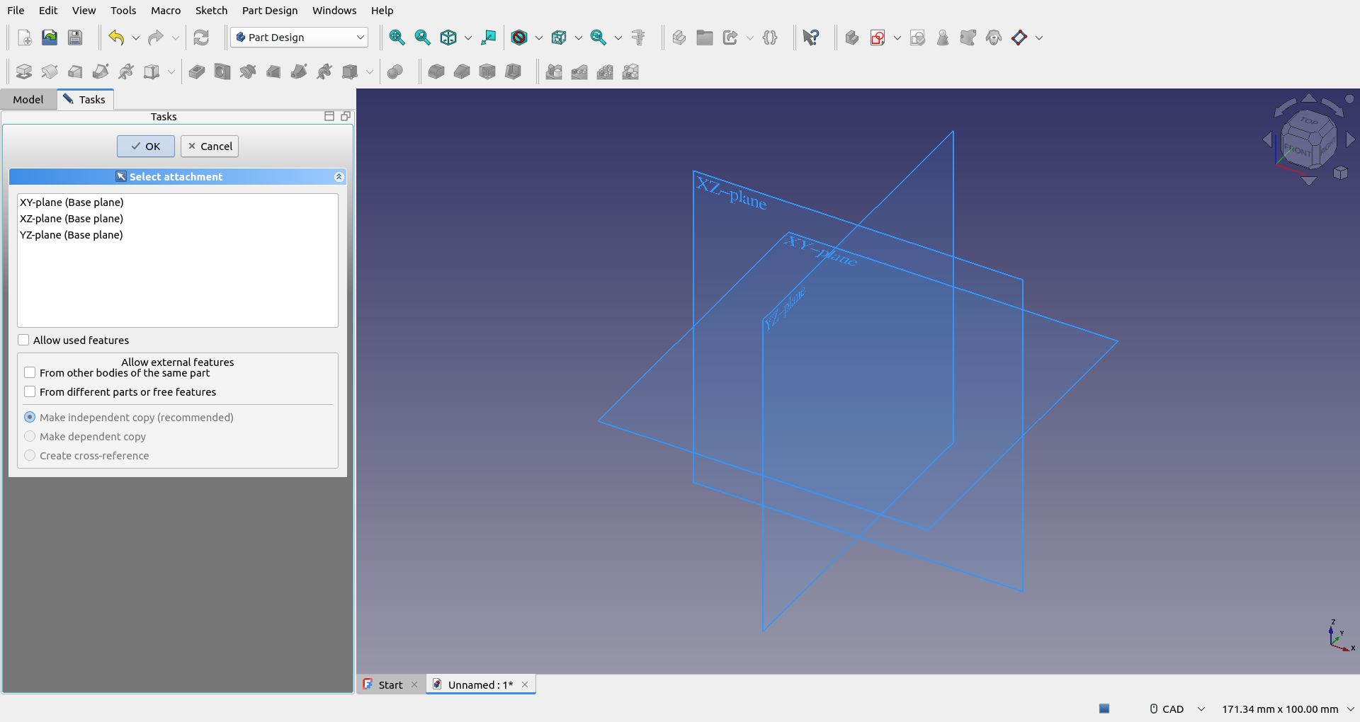Screen dimensions: 1360x722
Task: Click the Fit selection view icon
Action: [x=423, y=38]
